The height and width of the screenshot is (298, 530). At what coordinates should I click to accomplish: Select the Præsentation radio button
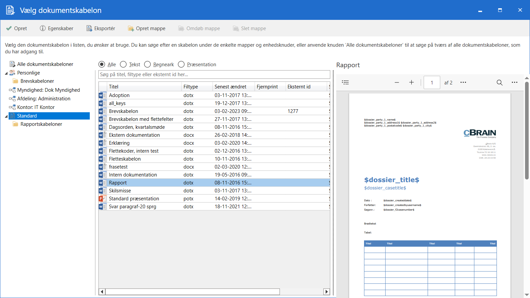point(182,64)
